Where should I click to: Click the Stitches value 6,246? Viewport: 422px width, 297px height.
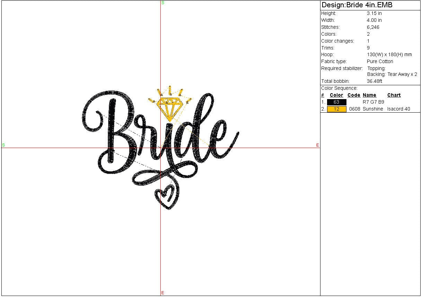[x=373, y=27]
